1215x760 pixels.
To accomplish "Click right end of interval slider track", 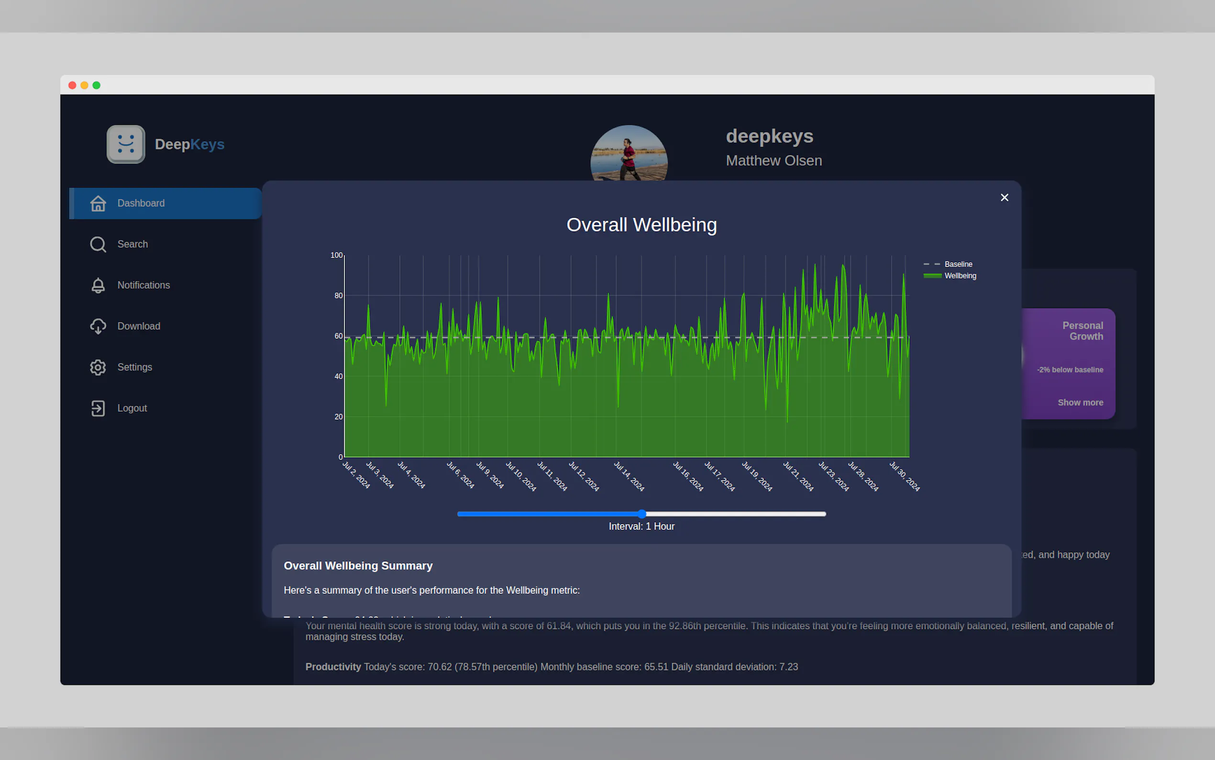I will pyautogui.click(x=823, y=514).
